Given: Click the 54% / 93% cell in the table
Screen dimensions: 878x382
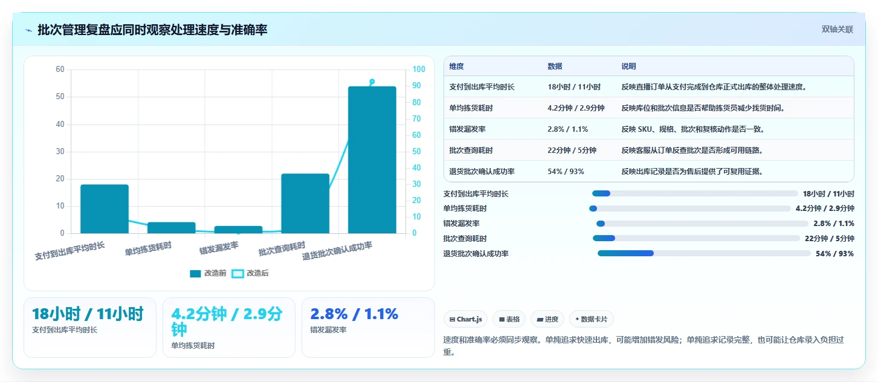Looking at the screenshot, I should [566, 172].
